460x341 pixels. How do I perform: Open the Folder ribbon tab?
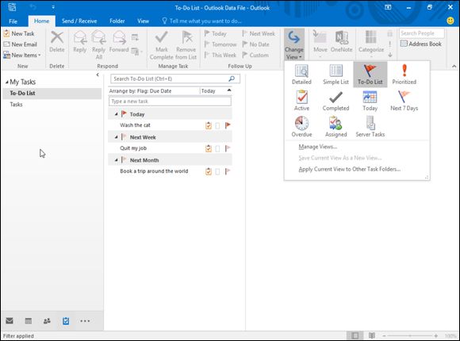coord(117,21)
